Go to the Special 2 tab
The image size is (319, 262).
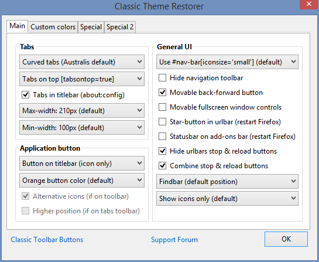click(120, 27)
